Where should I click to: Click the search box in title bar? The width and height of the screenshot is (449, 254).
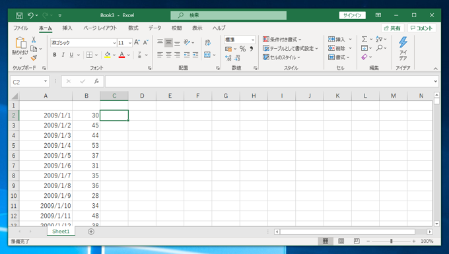pyautogui.click(x=228, y=15)
